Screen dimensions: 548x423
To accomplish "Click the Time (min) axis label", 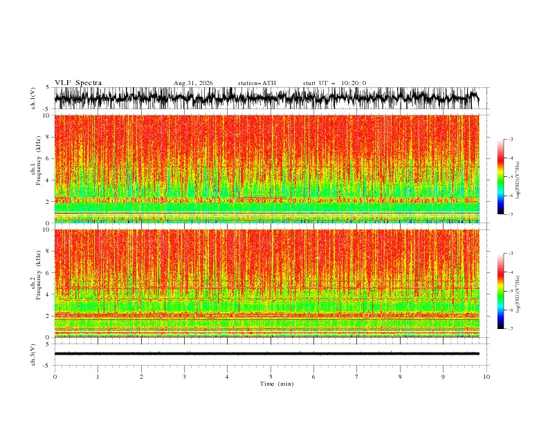I will [277, 384].
